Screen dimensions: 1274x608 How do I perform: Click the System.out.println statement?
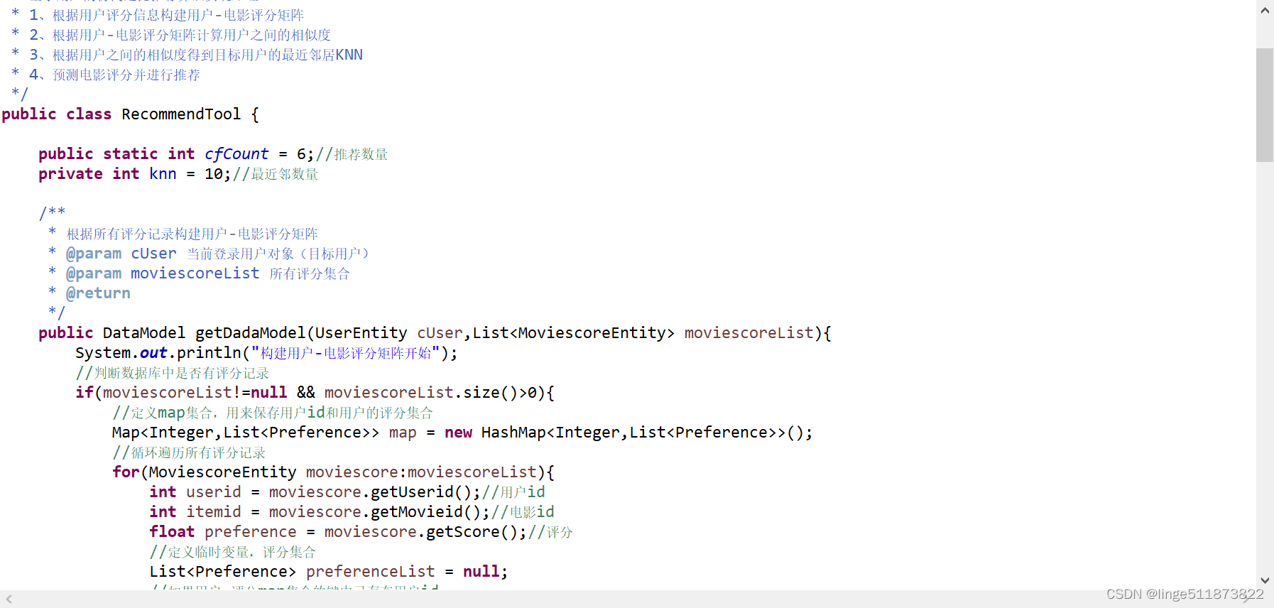[266, 353]
